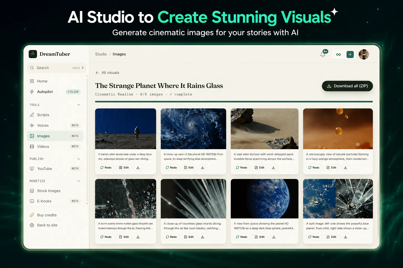Open the blue swirling planet thumbnail
Image resolution: width=403 pixels, height=268 pixels.
193,129
